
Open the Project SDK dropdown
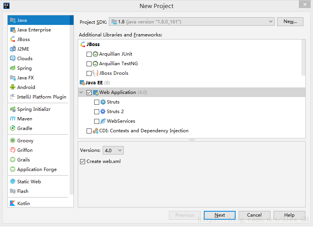(x=192, y=21)
